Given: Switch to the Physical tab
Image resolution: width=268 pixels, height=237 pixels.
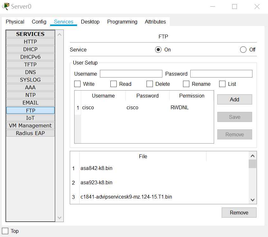Looking at the screenshot, I should tap(15, 22).
